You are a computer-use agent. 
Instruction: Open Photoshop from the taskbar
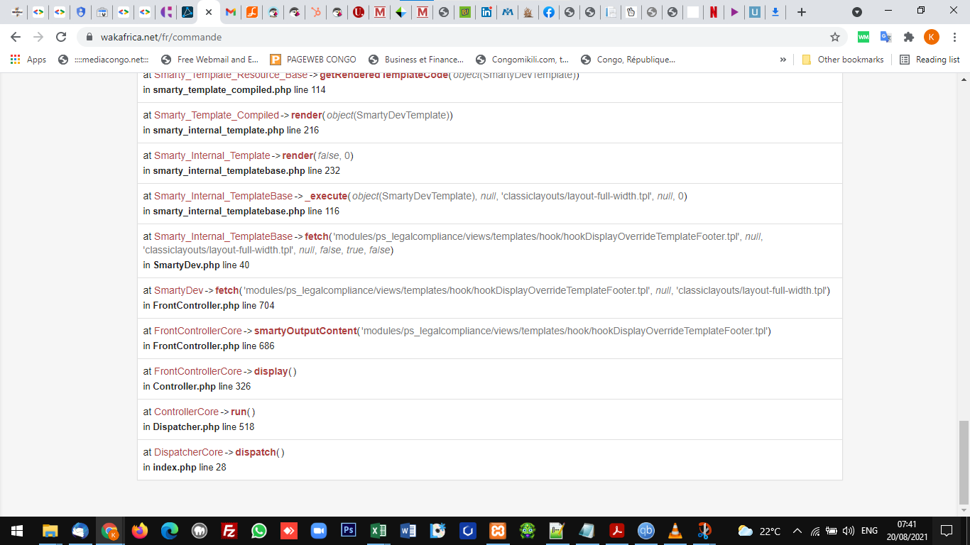coord(348,531)
